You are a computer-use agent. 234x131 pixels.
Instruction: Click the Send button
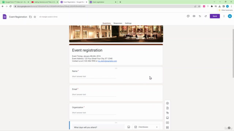coord(215,16)
